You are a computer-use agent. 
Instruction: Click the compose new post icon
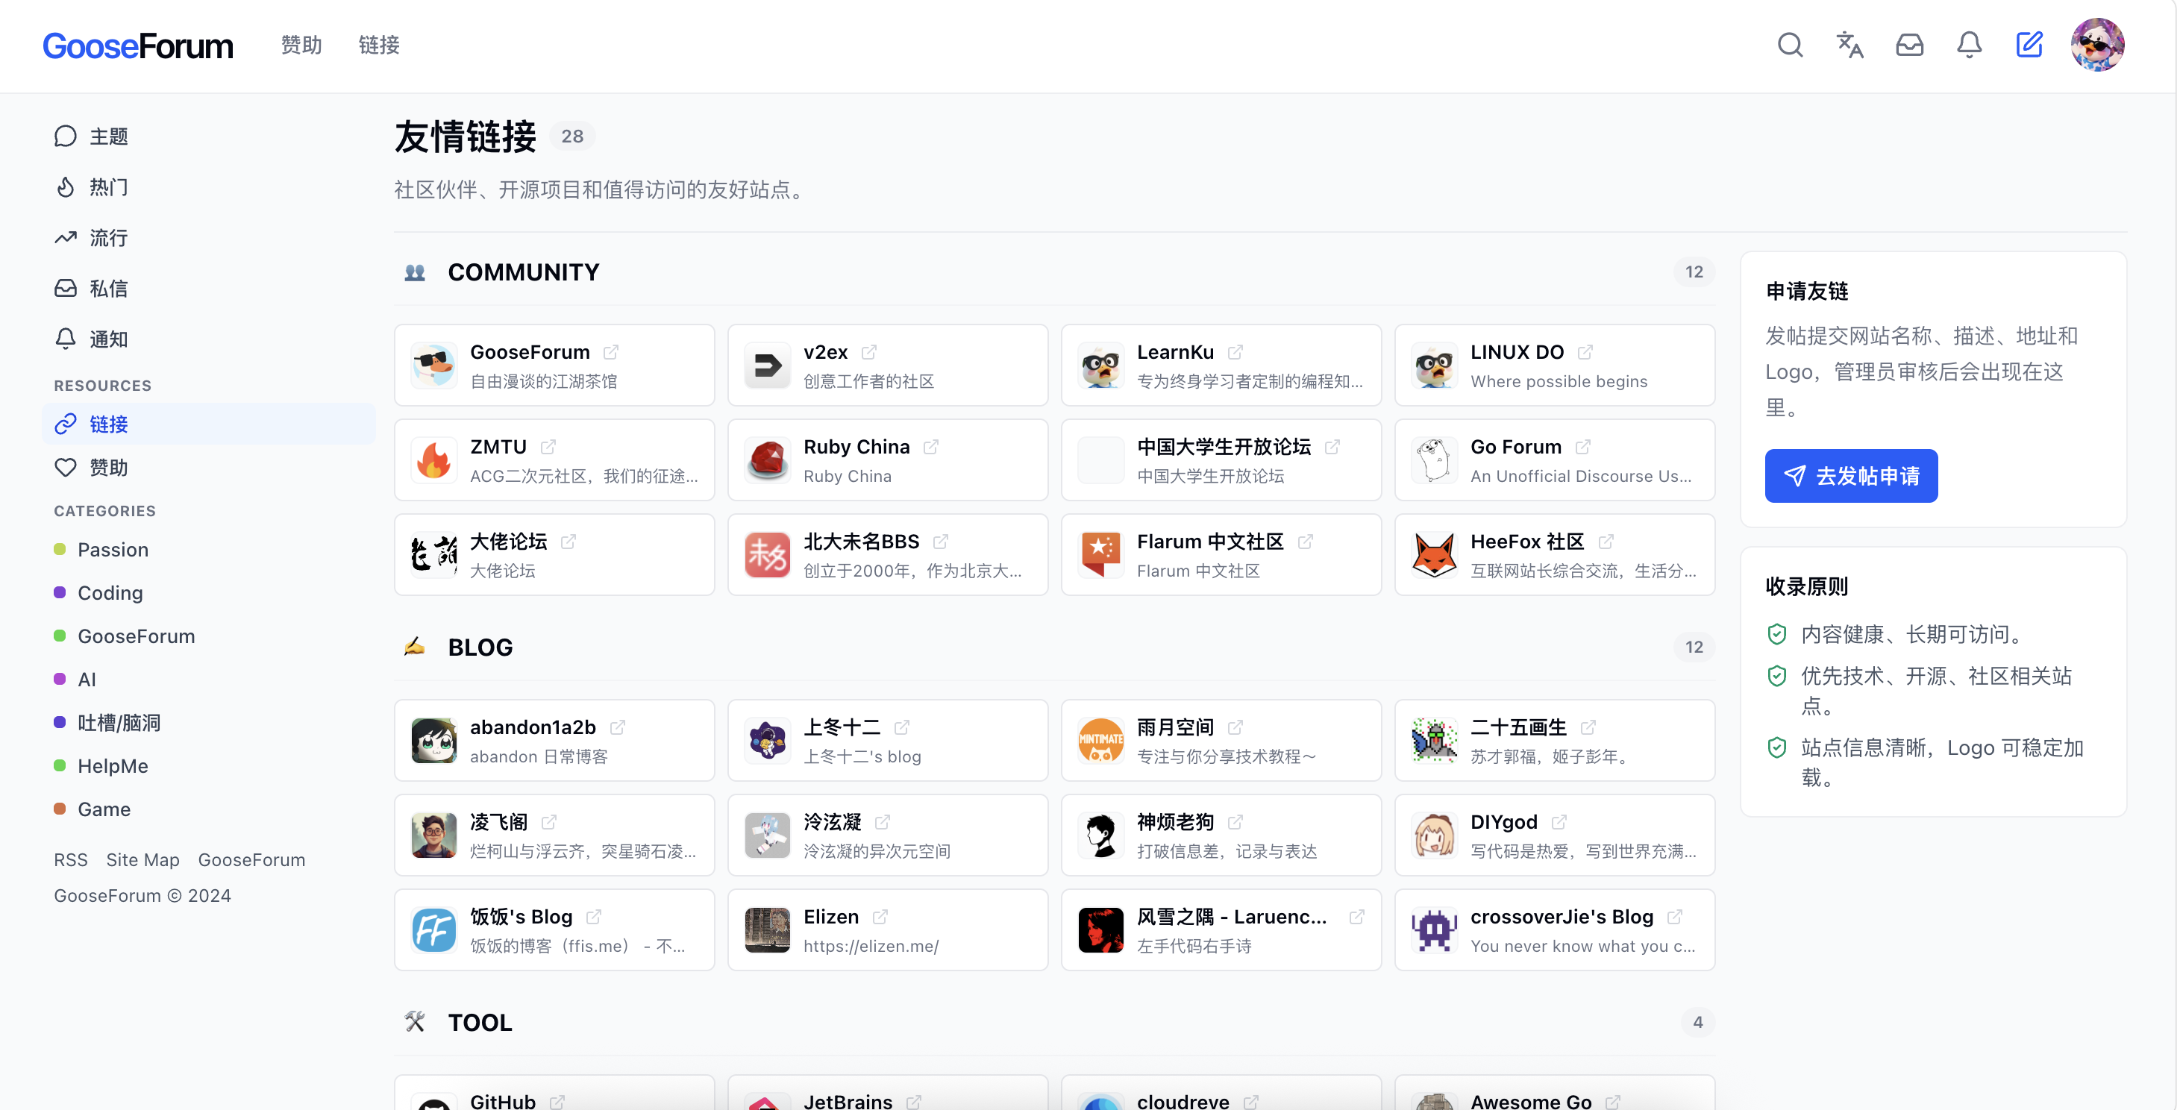[2029, 45]
